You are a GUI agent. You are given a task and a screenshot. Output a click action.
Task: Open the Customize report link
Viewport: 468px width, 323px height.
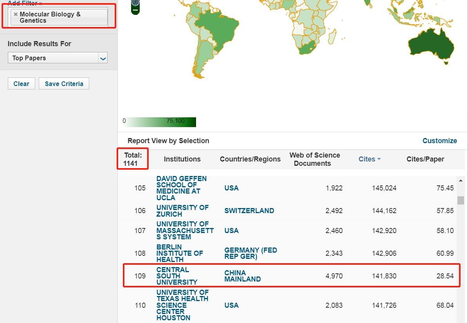pos(439,141)
